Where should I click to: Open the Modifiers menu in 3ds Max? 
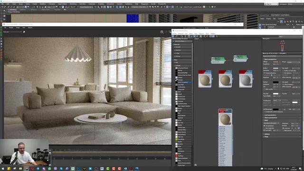point(43,4)
